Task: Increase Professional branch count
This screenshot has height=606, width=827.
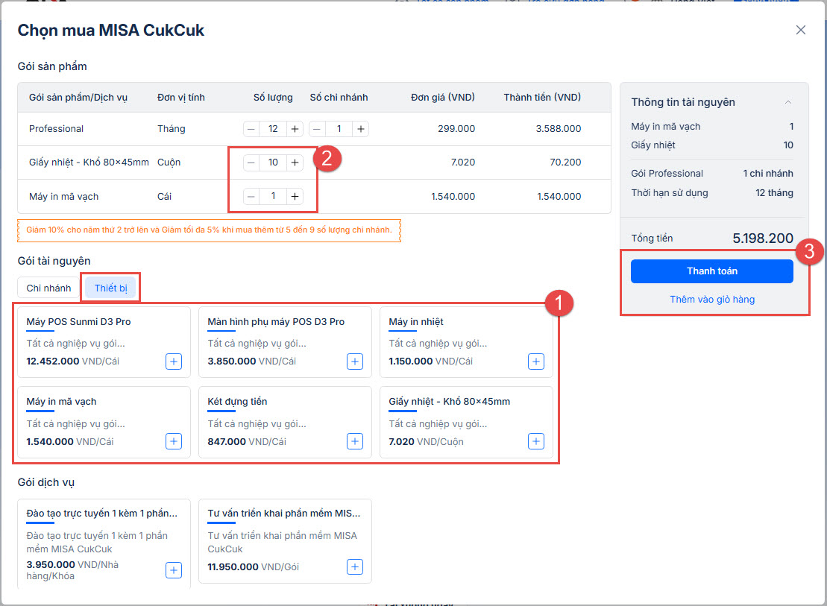Action: [361, 129]
